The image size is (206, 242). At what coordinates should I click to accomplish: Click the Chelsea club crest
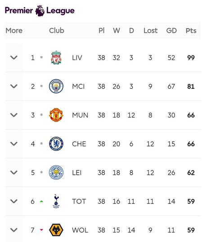click(56, 144)
